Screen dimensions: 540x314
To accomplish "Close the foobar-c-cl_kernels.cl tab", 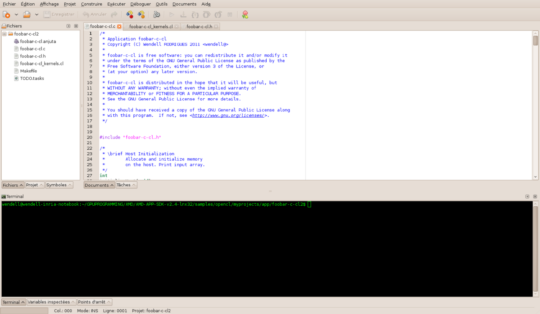I will click(x=177, y=26).
